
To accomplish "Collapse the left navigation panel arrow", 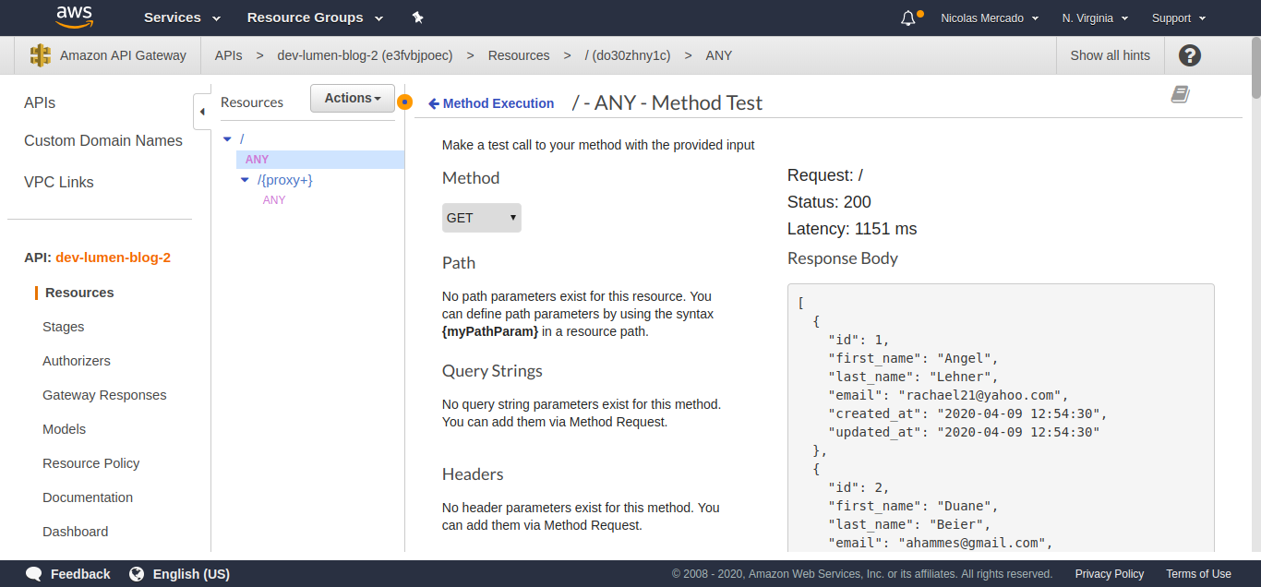I will click(x=202, y=112).
